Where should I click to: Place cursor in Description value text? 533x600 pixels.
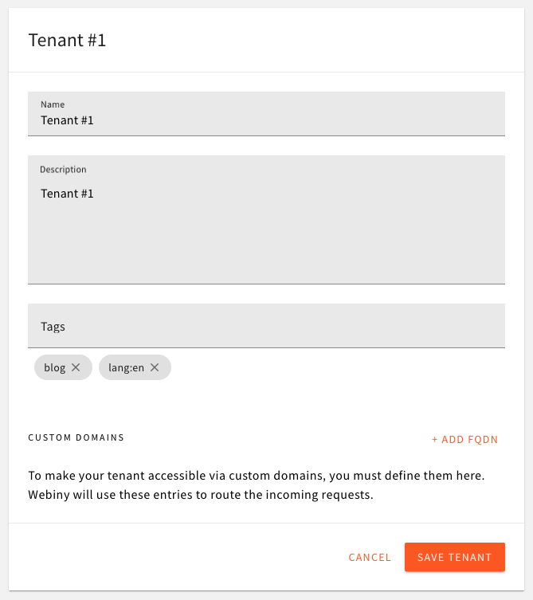[x=68, y=194]
